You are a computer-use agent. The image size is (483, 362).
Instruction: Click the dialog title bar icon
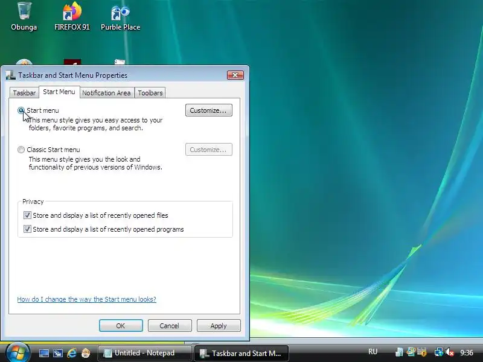tap(11, 75)
